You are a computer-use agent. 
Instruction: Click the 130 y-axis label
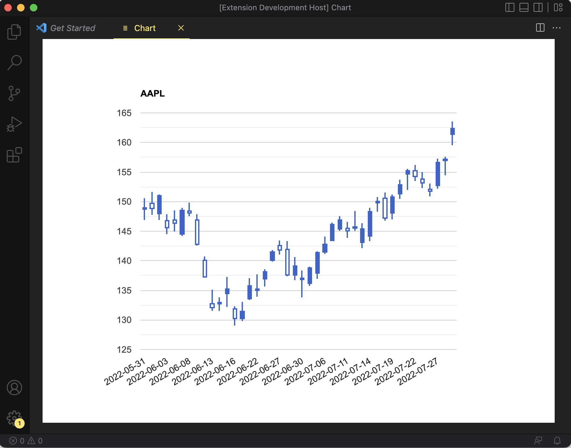coord(124,320)
